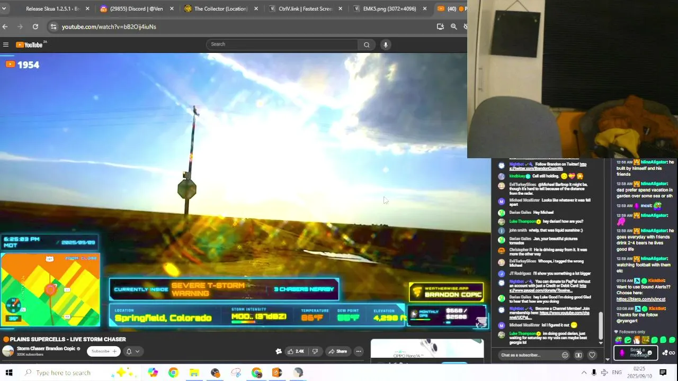Click the YouTube chat scrollbar
Image resolution: width=678 pixels, height=381 pixels.
(x=601, y=325)
